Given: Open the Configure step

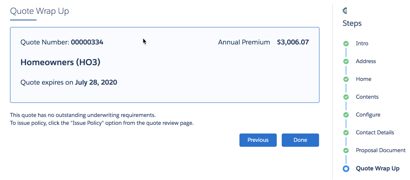Looking at the screenshot, I should point(368,115).
